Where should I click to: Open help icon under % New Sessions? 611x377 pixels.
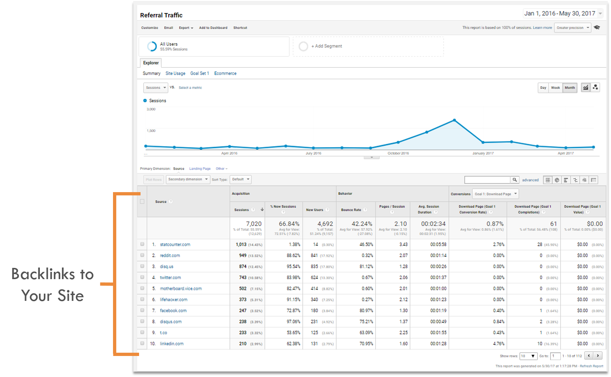pos(283,212)
